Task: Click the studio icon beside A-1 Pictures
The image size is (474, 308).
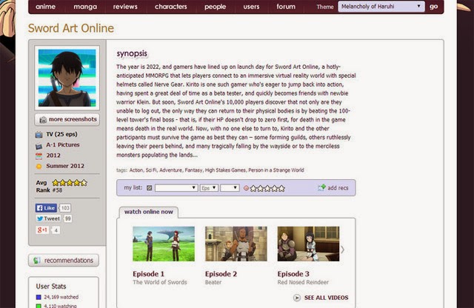Action: pos(39,147)
